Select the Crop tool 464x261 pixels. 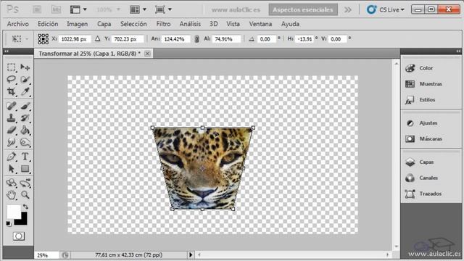(12, 91)
